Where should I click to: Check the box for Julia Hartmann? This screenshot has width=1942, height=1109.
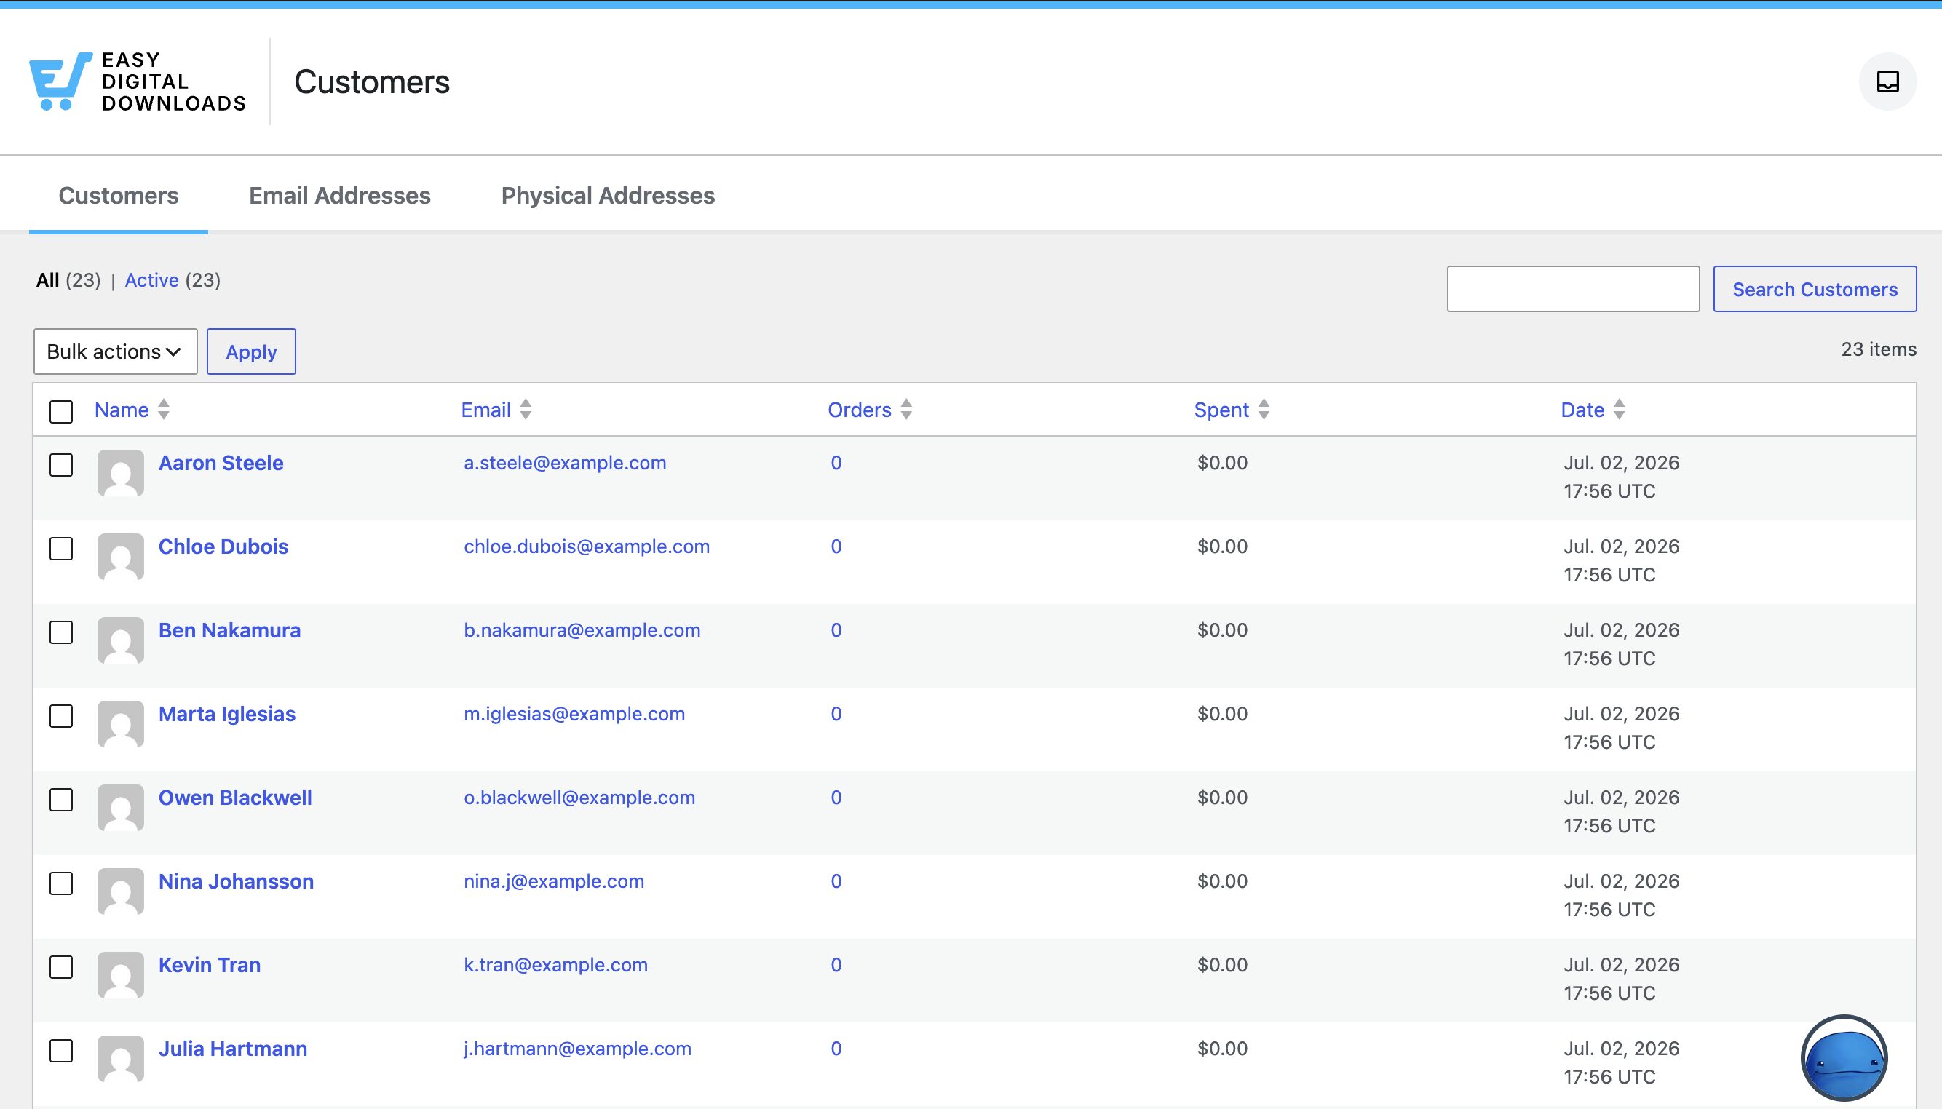61,1051
